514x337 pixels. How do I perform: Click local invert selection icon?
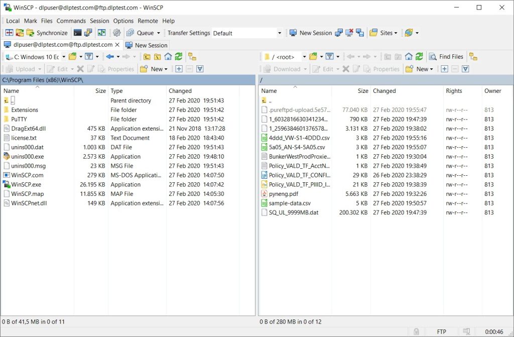click(200, 69)
